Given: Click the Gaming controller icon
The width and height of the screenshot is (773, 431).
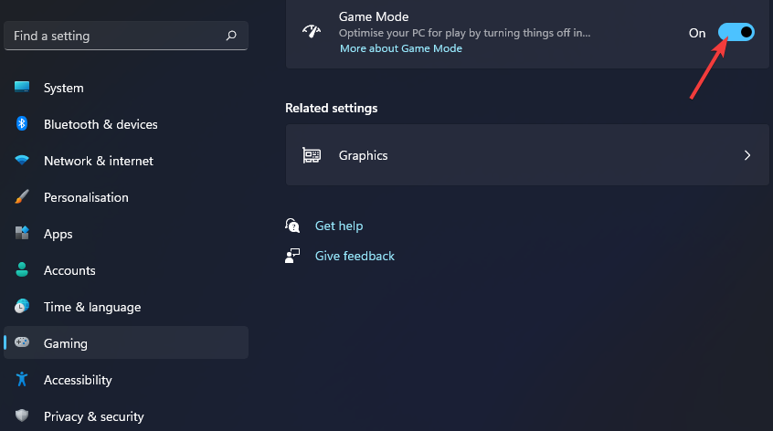Looking at the screenshot, I should [22, 342].
